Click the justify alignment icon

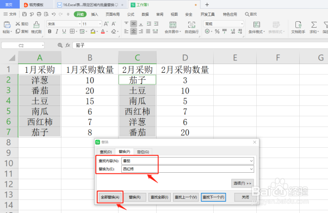pyautogui.click(x=148, y=32)
